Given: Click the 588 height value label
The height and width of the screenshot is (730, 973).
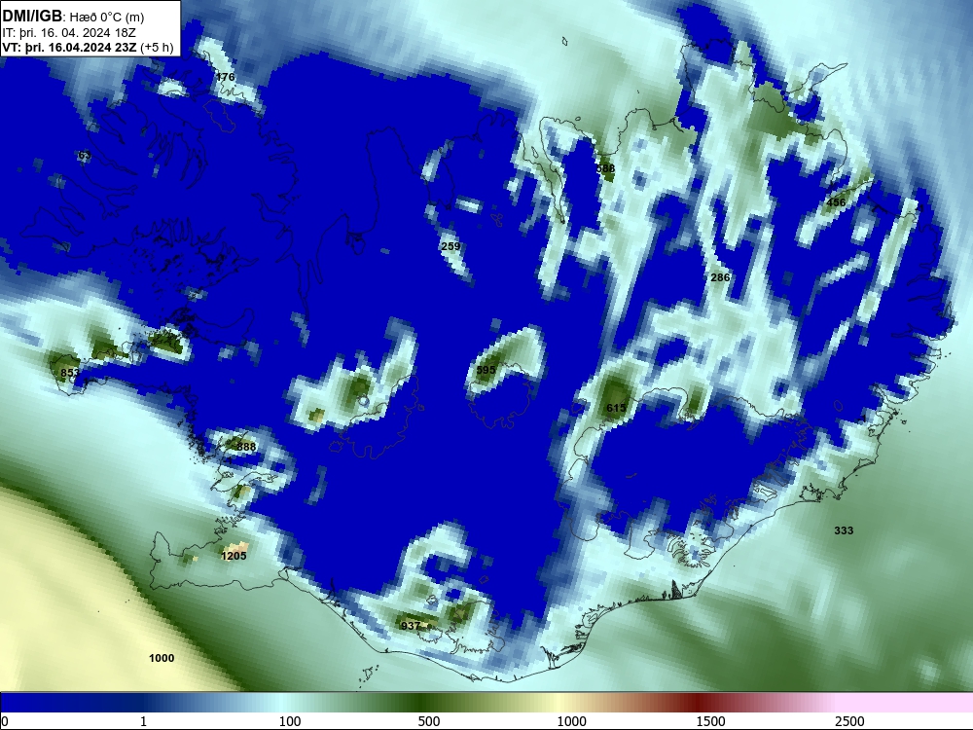Looking at the screenshot, I should 605,168.
